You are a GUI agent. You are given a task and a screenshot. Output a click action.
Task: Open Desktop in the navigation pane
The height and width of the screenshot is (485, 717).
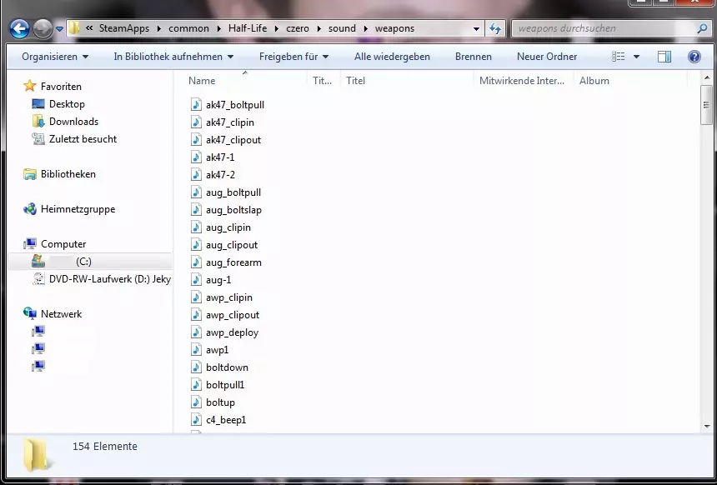click(67, 104)
